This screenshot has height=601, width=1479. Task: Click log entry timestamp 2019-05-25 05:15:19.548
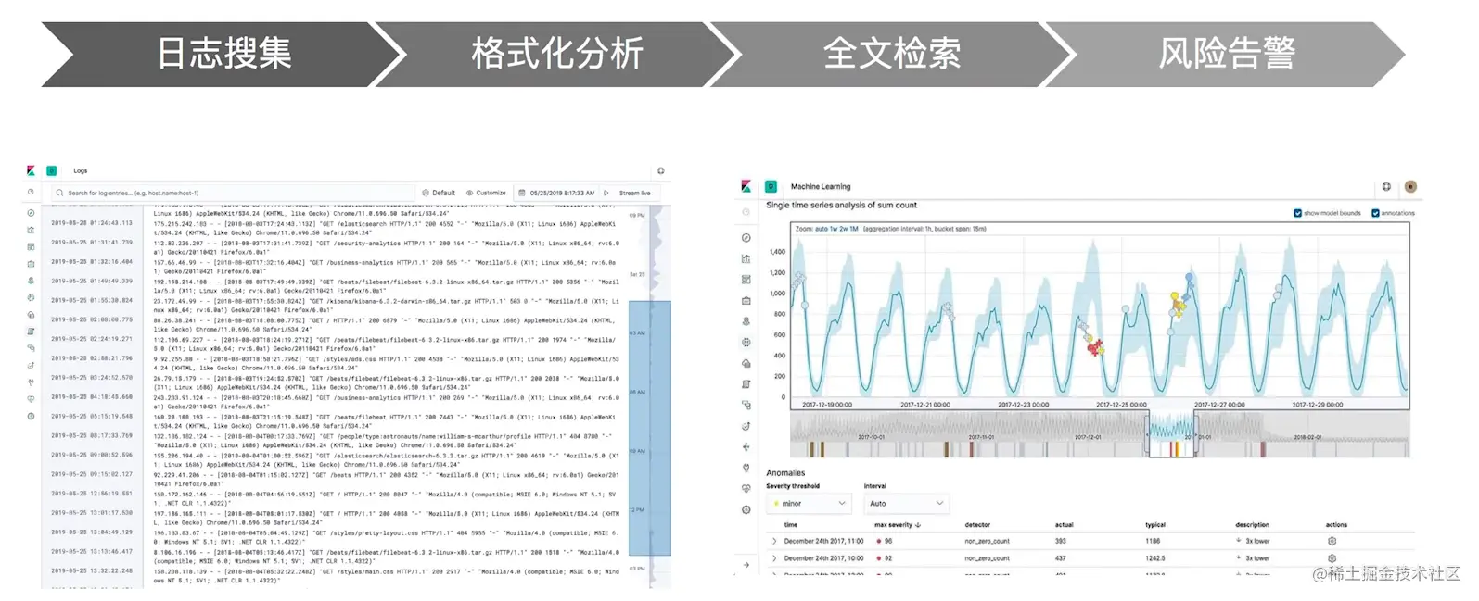click(92, 416)
